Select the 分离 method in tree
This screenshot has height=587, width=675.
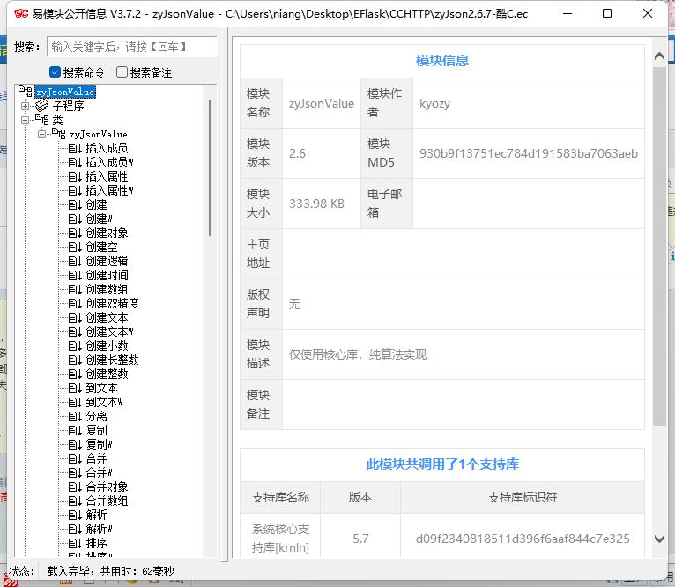tap(96, 416)
